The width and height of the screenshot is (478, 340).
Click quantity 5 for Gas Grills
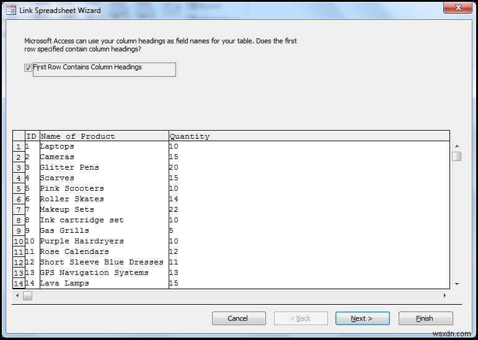coord(309,230)
